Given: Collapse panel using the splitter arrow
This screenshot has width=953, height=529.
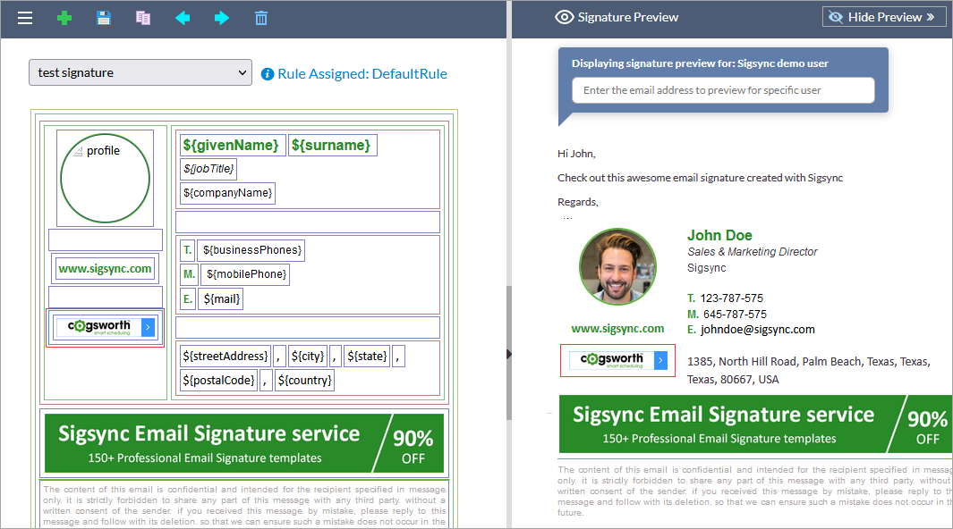Looking at the screenshot, I should tap(509, 354).
